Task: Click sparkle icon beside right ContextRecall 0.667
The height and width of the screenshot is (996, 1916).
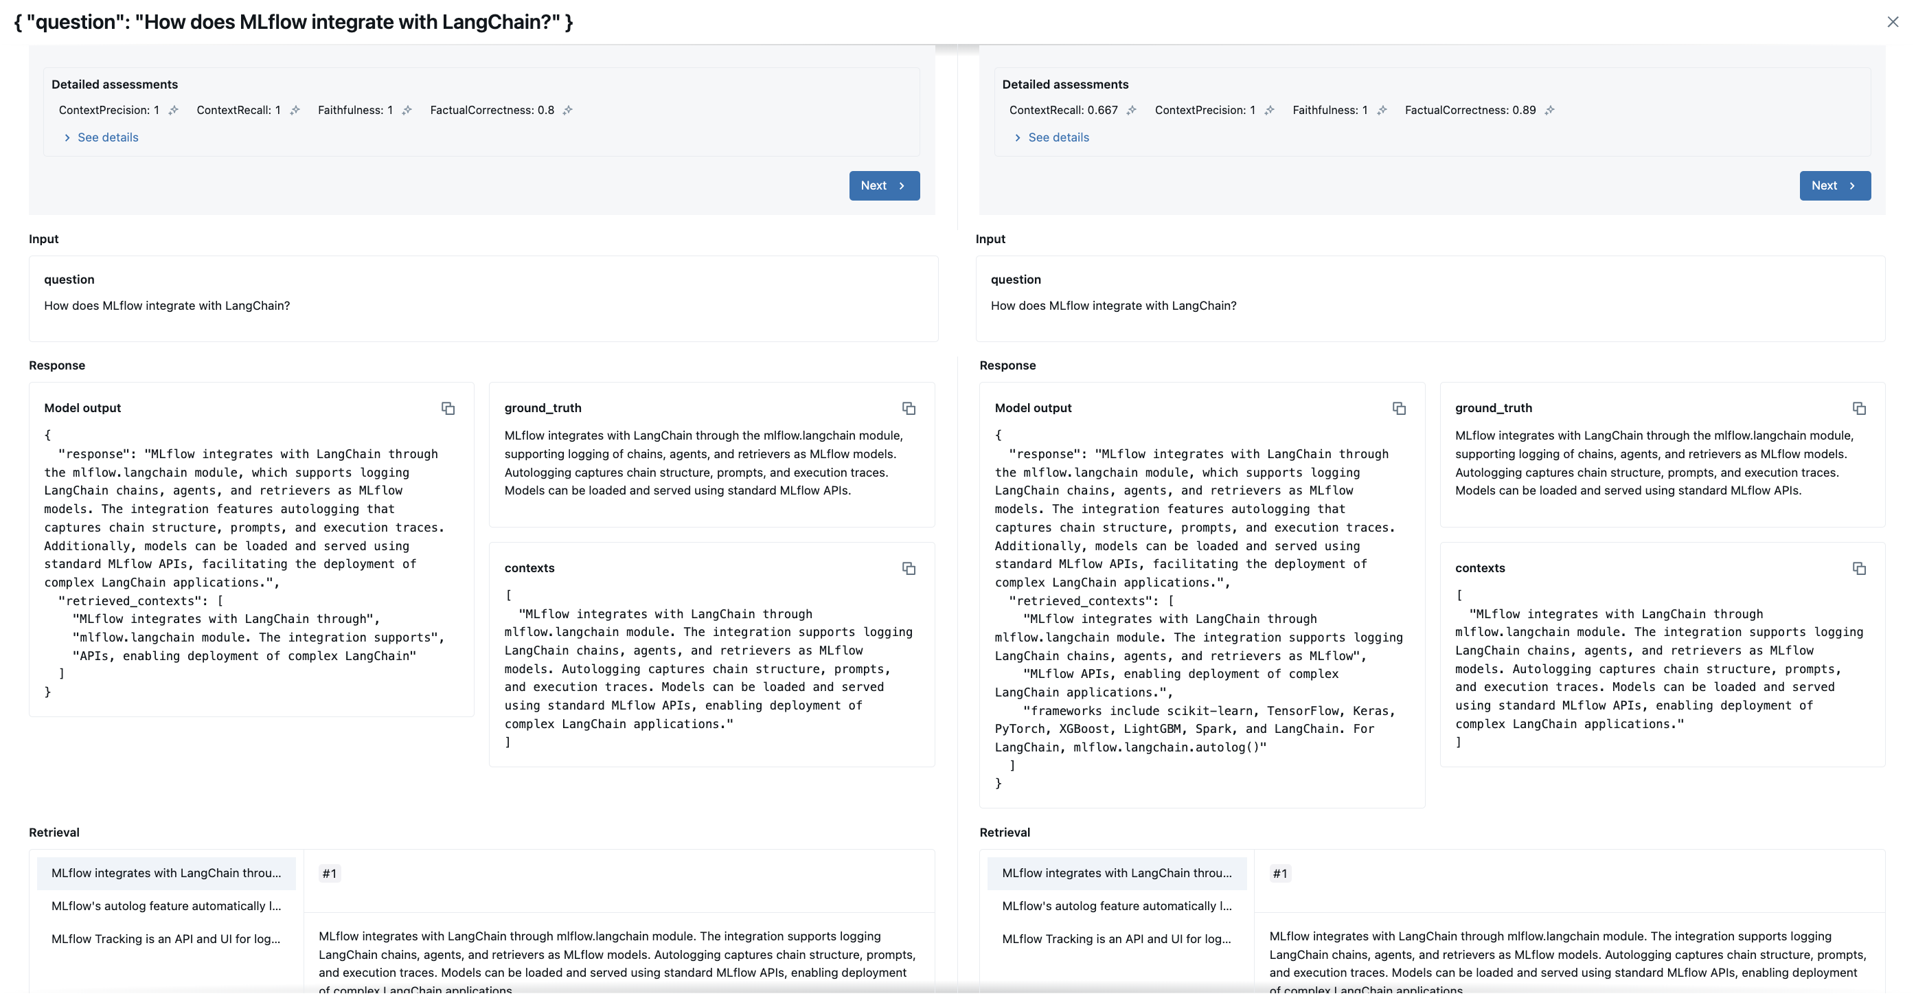Action: point(1131,110)
